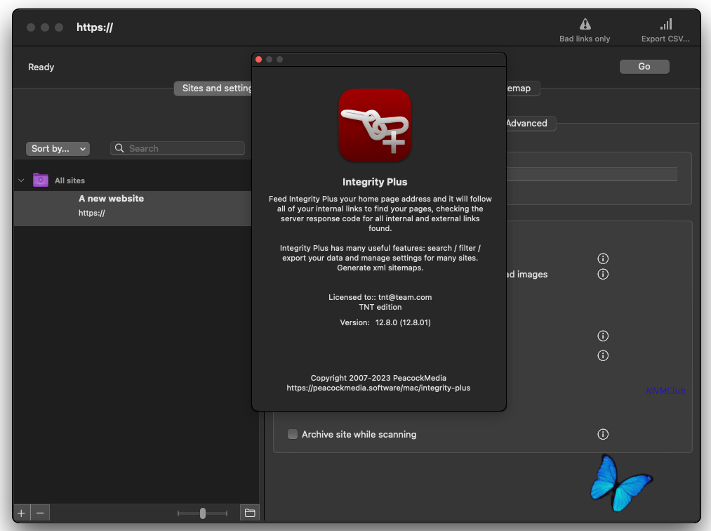
Task: Click the starting URL field in the settings panel
Action: (x=591, y=173)
